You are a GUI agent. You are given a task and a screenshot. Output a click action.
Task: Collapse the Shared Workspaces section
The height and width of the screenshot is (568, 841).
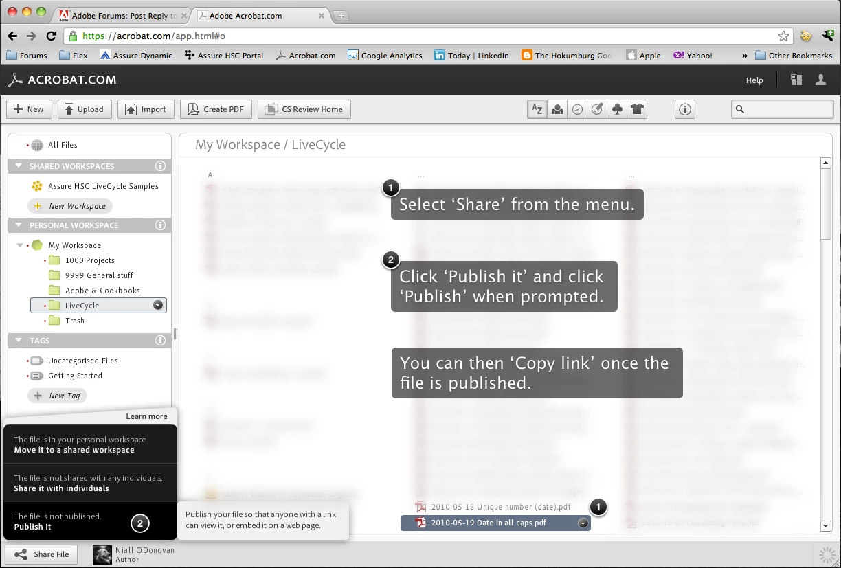(17, 166)
